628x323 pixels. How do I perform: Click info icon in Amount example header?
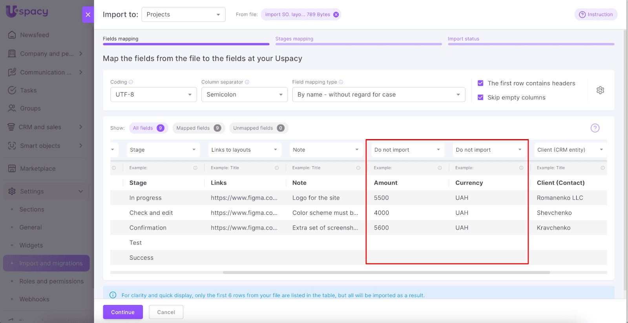[x=440, y=168]
